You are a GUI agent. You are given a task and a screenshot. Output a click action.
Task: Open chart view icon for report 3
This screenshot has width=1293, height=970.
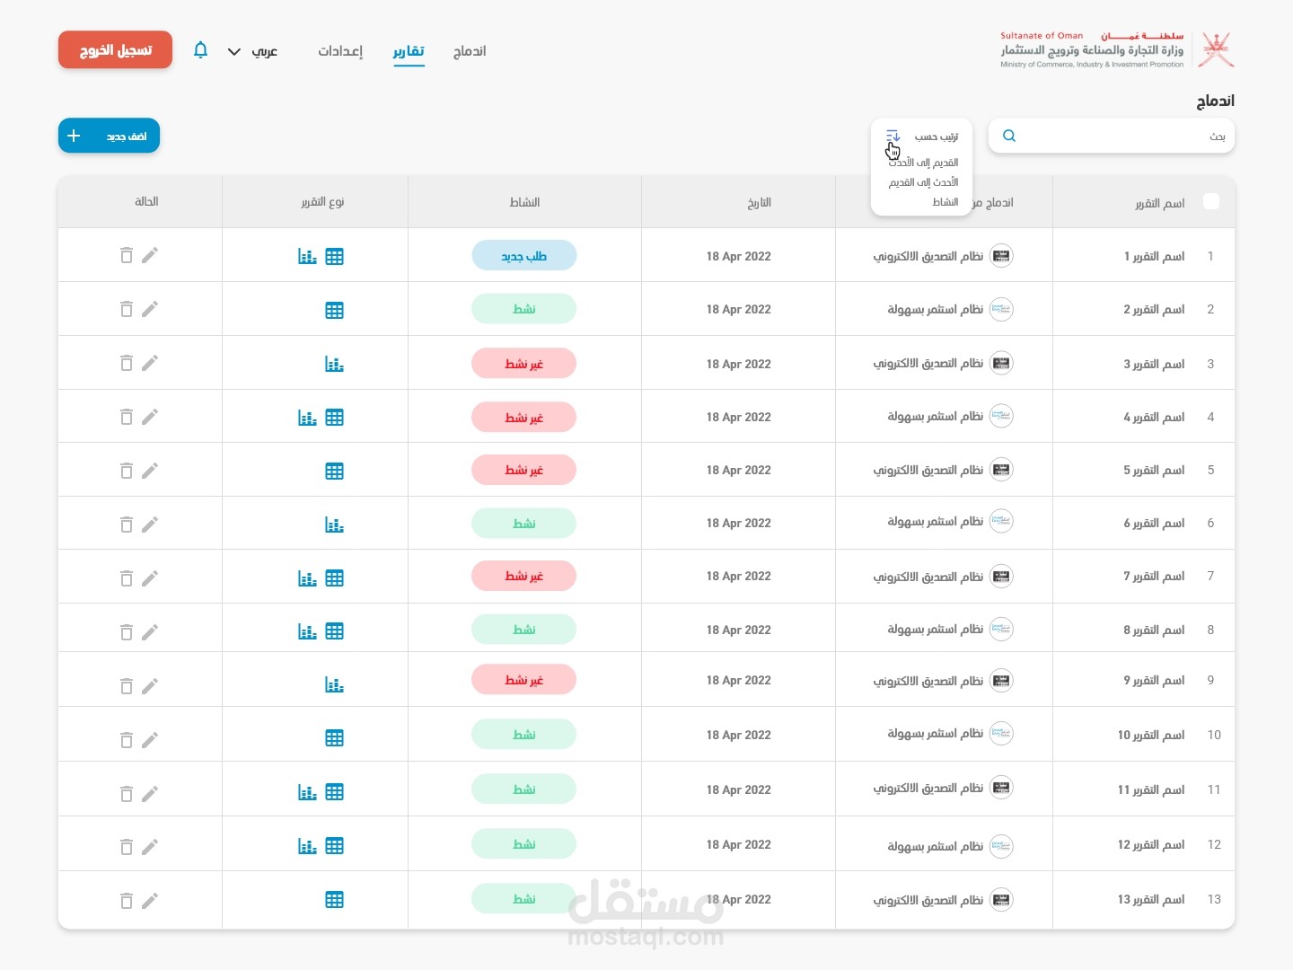pos(335,364)
